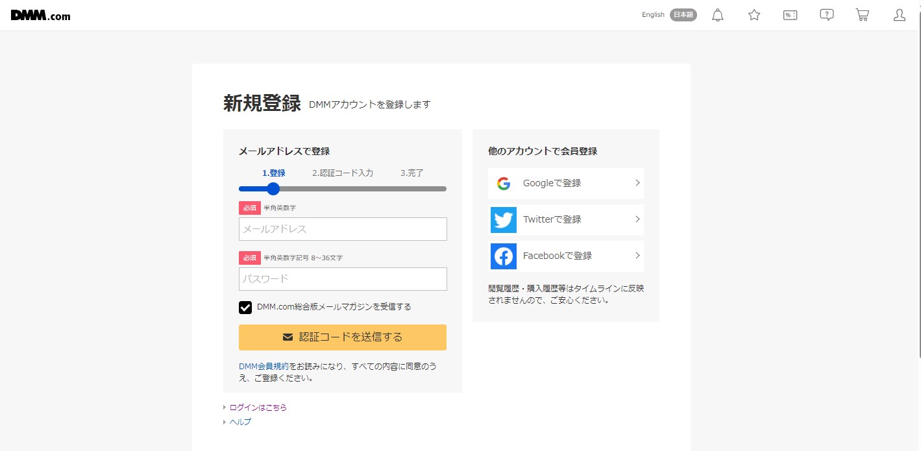Image resolution: width=921 pixels, height=451 pixels.
Task: Click the 他のアカウントで会員登録 section title
Action: (543, 151)
